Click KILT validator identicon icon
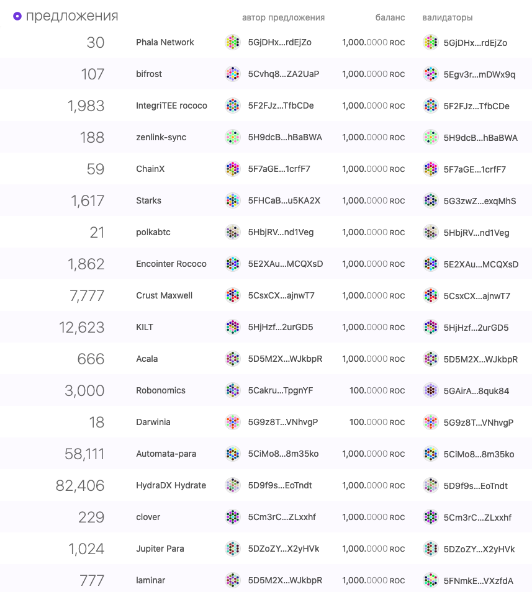This screenshot has height=592, width=532. [430, 327]
